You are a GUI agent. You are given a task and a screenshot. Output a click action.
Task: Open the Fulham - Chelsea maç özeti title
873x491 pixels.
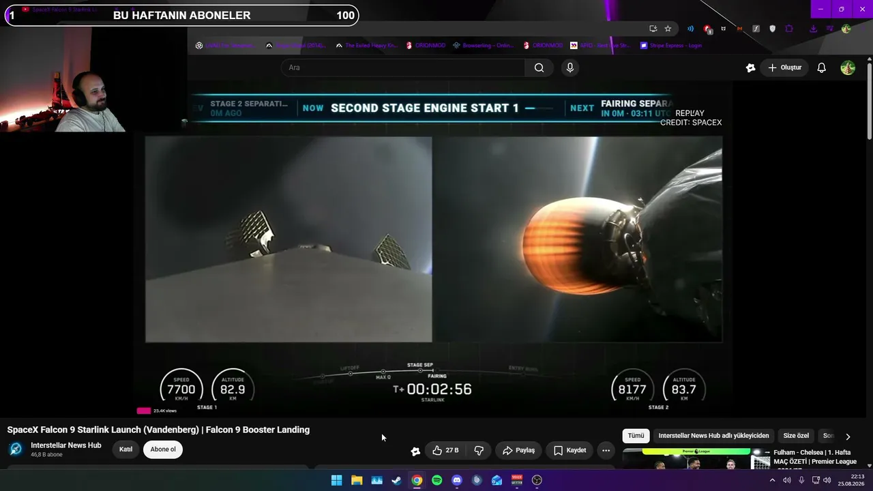coord(815,457)
